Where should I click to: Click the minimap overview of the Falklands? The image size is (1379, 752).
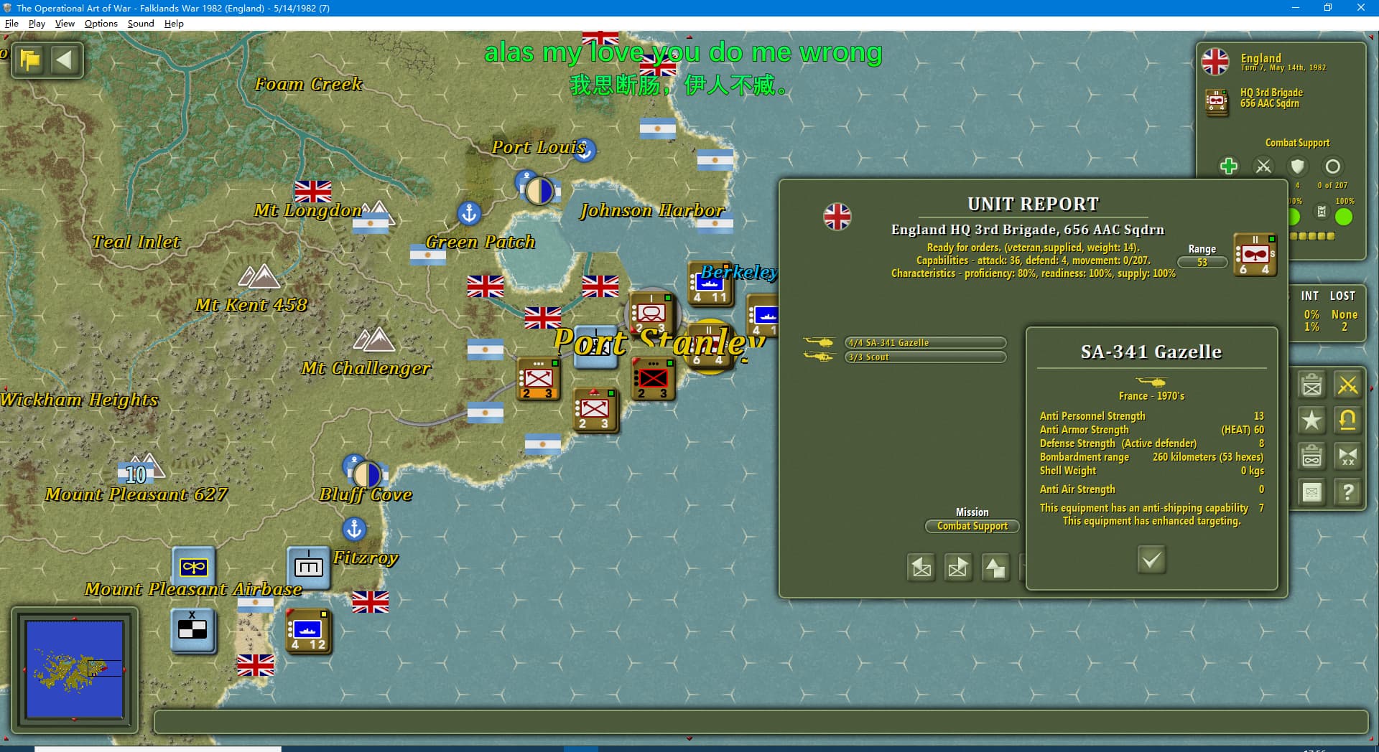tap(75, 669)
